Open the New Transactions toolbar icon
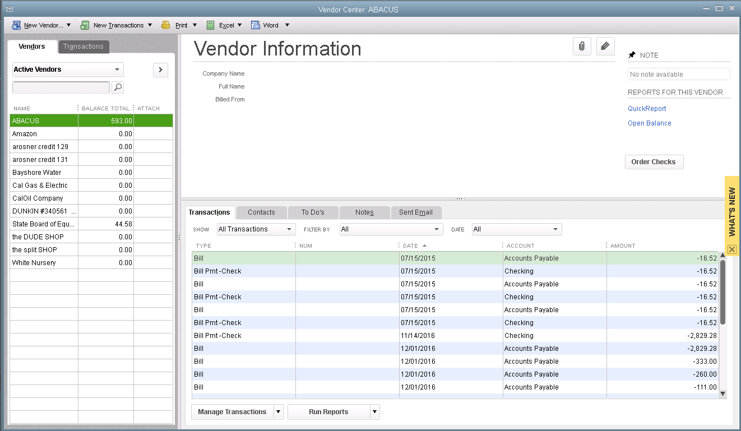741x431 pixels. 85,25
